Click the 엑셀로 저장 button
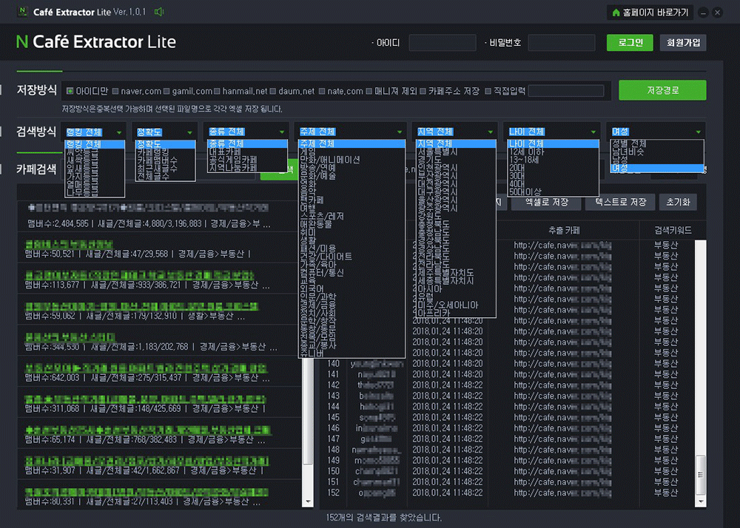Viewport: 740px width, 528px height. coord(547,202)
